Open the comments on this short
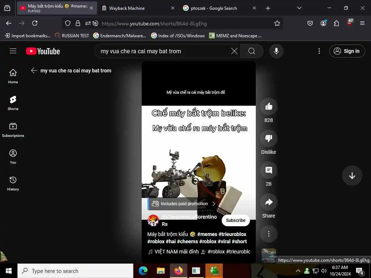 (x=268, y=170)
